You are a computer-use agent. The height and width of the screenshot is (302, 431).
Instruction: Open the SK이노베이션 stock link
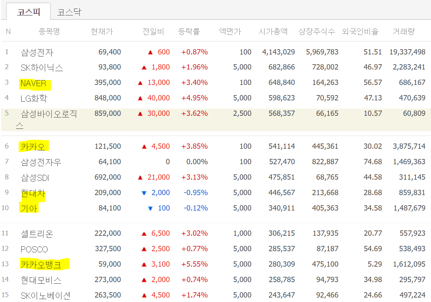click(46, 295)
